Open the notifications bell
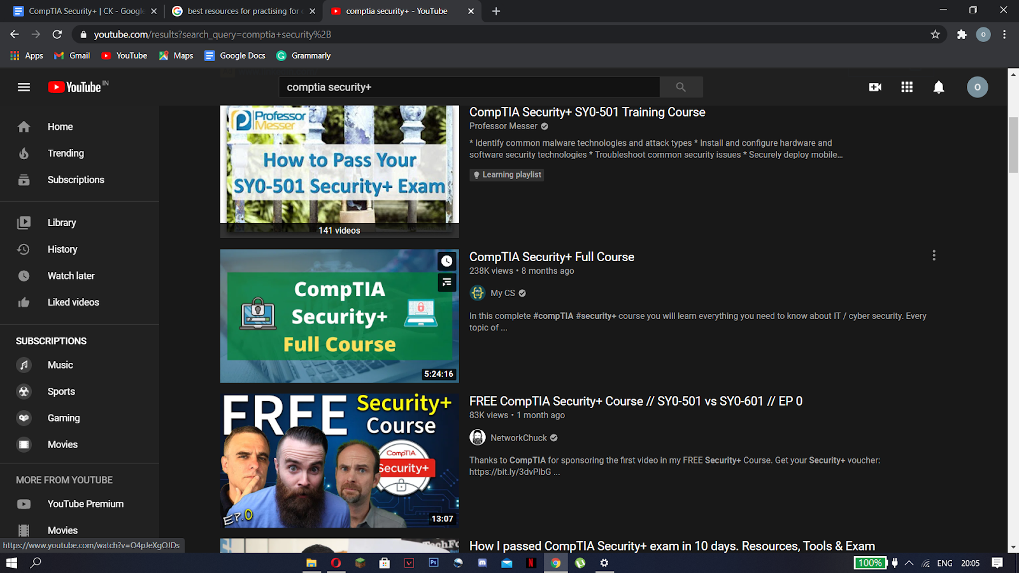The image size is (1019, 573). pyautogui.click(x=939, y=87)
